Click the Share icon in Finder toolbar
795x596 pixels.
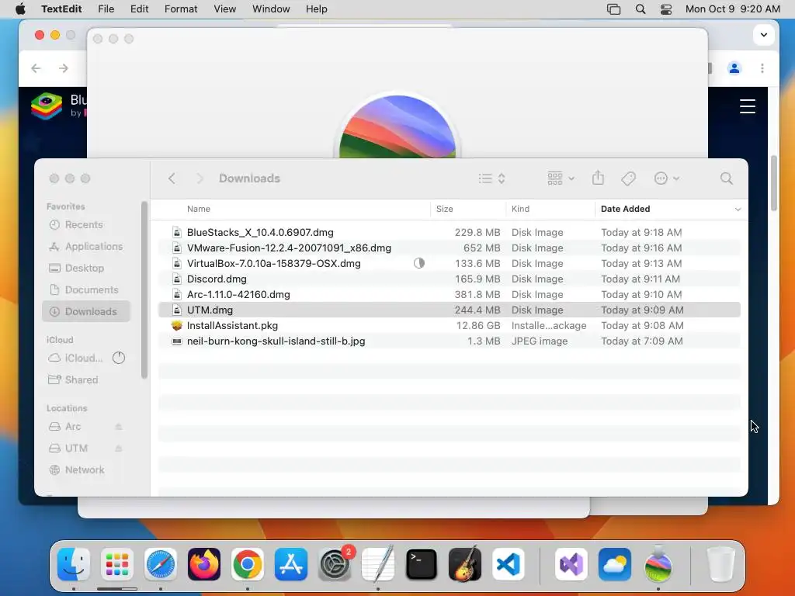(x=599, y=178)
